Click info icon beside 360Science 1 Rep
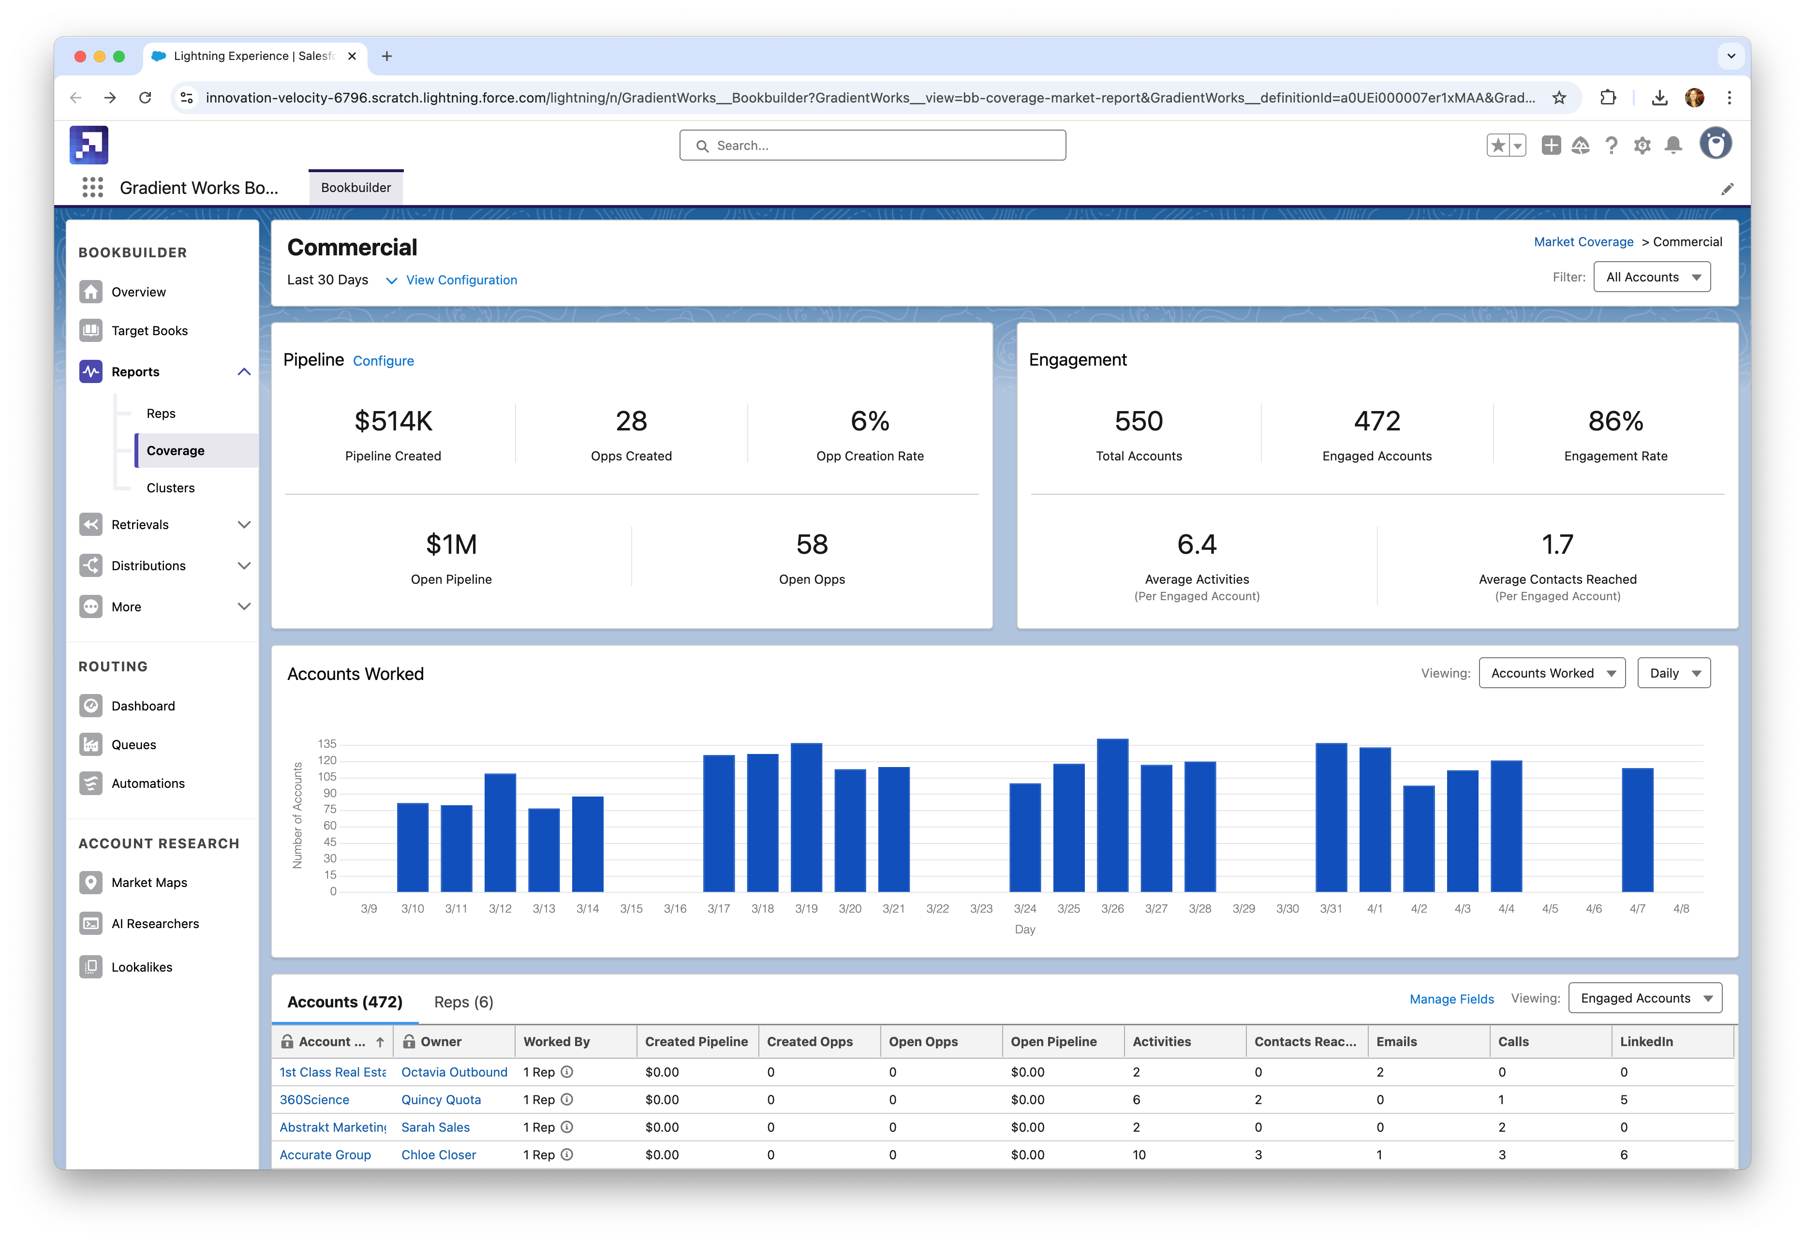Viewport: 1805px width, 1241px height. pyautogui.click(x=567, y=1099)
